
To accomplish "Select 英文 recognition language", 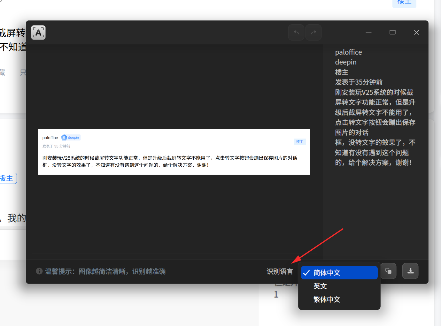I will click(339, 286).
